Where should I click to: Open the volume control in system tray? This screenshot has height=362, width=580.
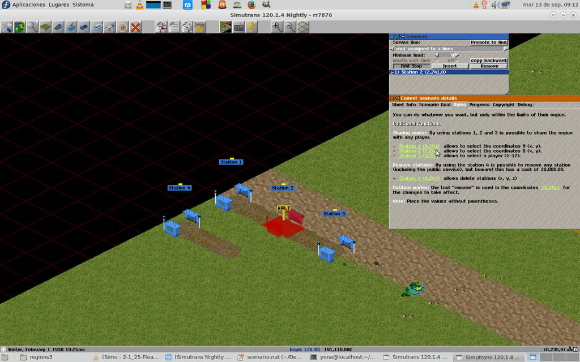coord(495,5)
